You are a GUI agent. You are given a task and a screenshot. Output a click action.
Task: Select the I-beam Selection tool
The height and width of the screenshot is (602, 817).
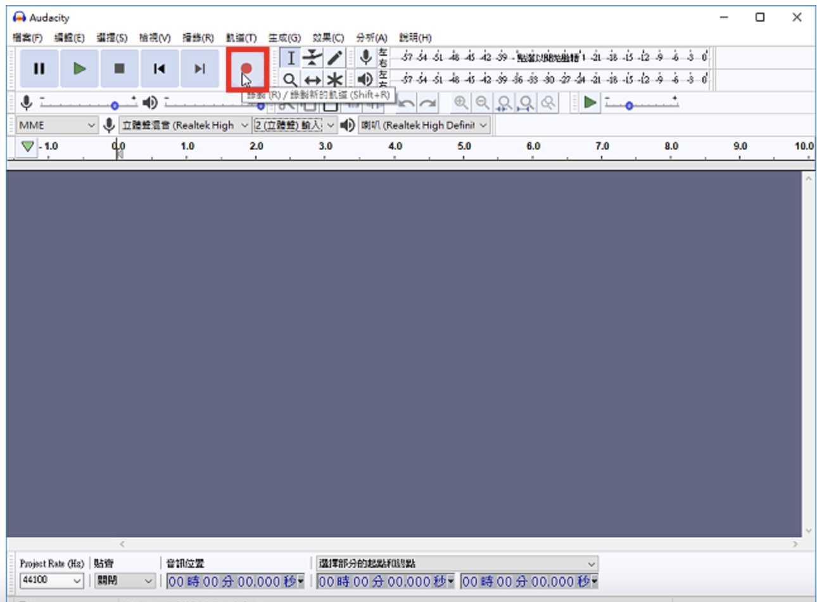290,58
